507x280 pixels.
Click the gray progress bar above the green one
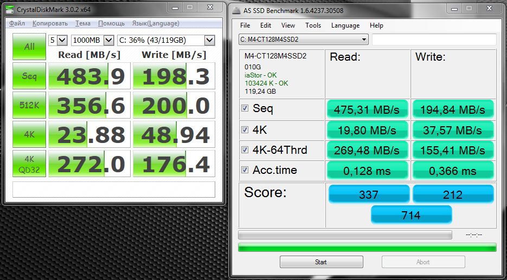[x=345, y=235]
